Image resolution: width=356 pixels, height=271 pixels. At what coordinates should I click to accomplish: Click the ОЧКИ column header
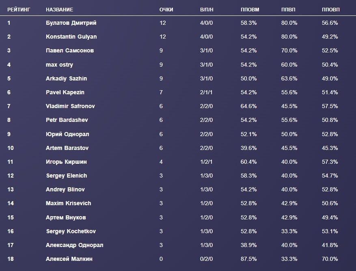[x=166, y=9]
